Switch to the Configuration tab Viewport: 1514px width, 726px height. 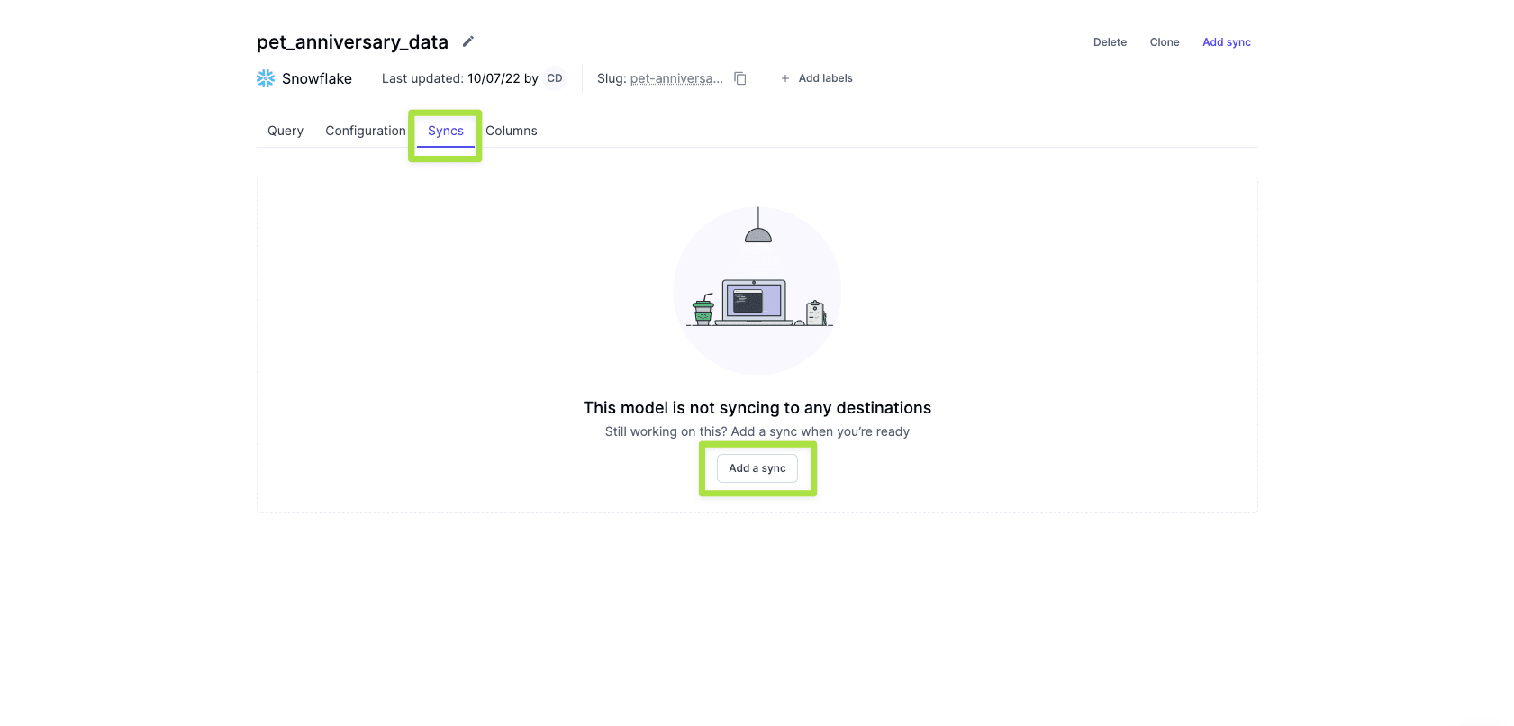coord(366,131)
